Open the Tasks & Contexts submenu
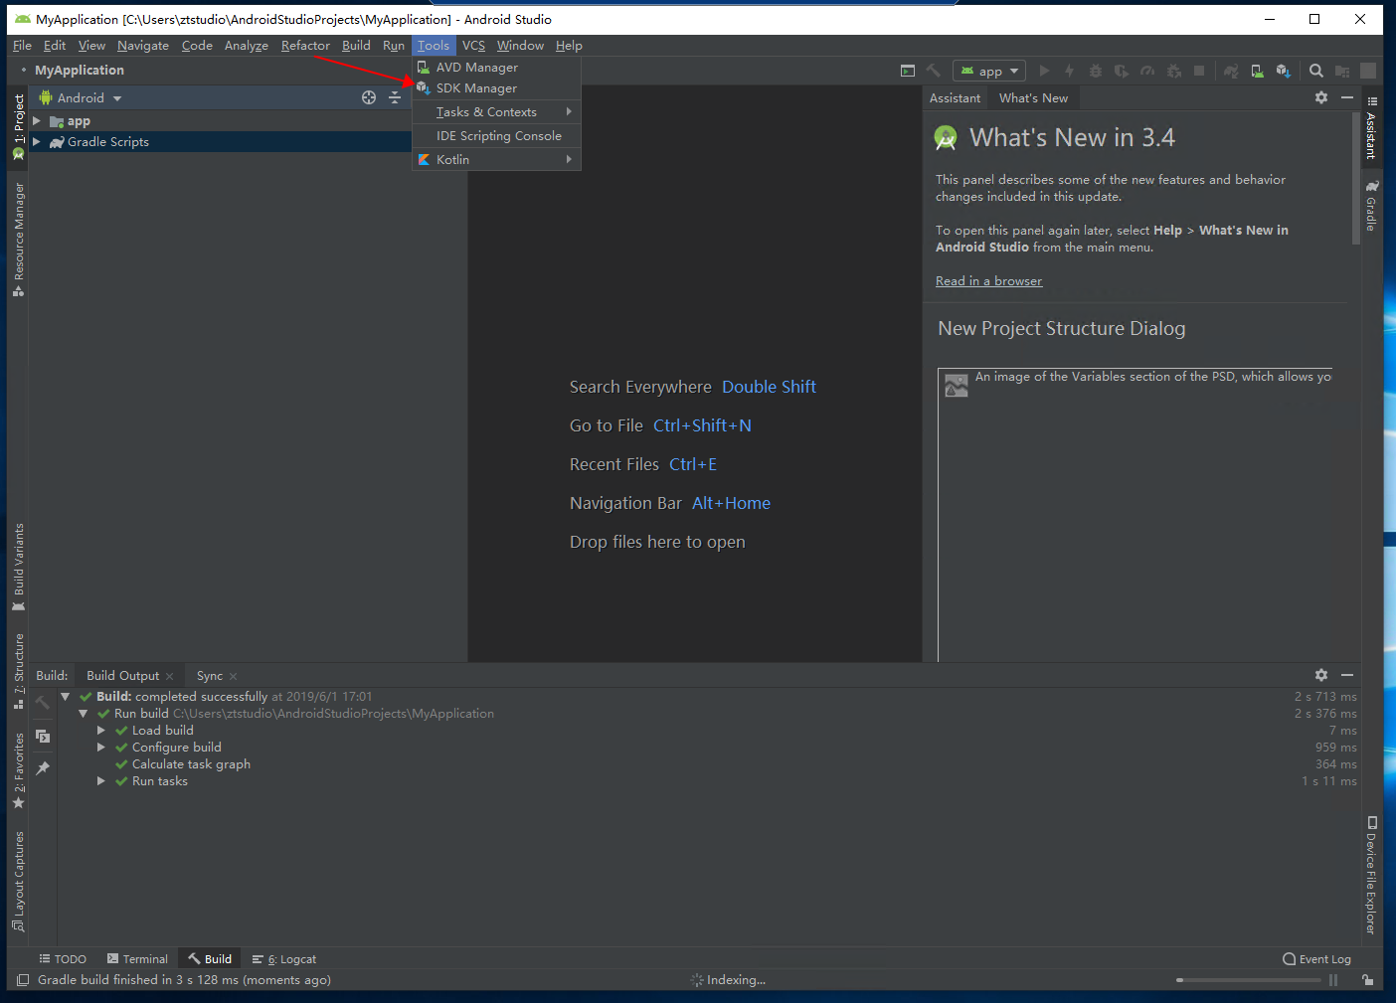The width and height of the screenshot is (1396, 1003). (x=496, y=112)
